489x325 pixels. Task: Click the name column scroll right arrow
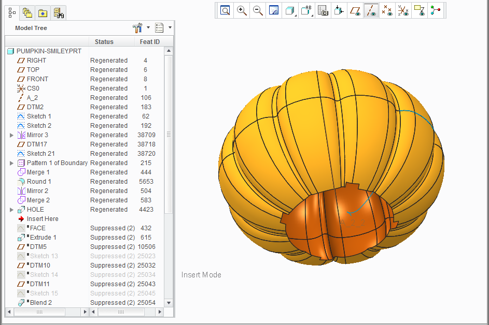85,312
